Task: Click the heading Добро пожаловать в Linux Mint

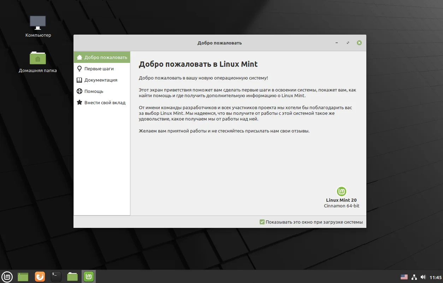Action: pyautogui.click(x=198, y=64)
